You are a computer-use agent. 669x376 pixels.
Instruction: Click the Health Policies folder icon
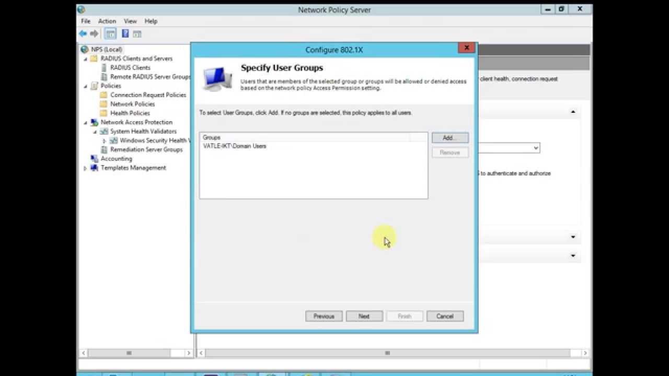(x=103, y=113)
